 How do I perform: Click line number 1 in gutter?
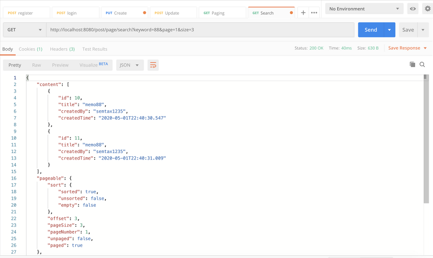click(x=15, y=78)
